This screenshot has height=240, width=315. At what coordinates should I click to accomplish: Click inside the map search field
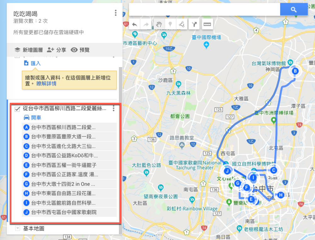tap(204, 9)
